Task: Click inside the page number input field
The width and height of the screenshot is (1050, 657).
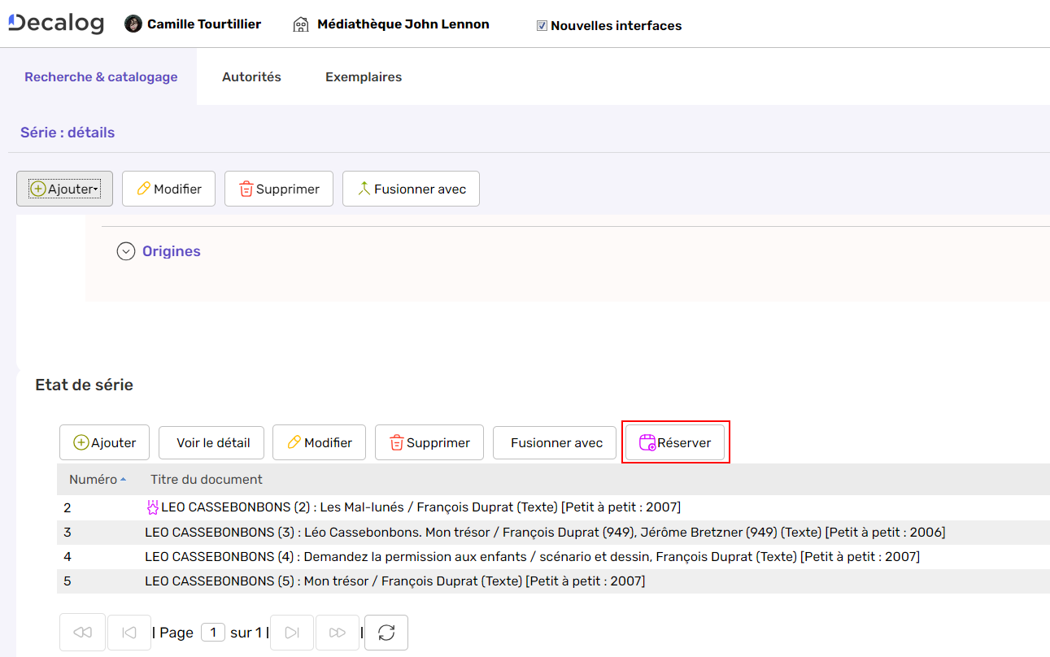Action: tap(212, 632)
